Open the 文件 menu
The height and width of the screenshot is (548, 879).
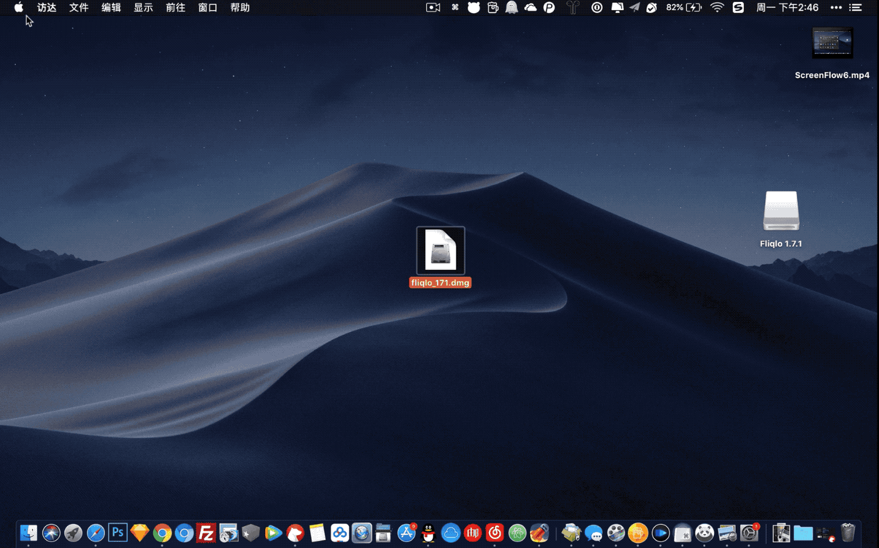point(79,7)
